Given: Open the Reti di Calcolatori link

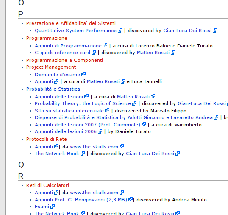Looking at the screenshot, I should [48, 185].
